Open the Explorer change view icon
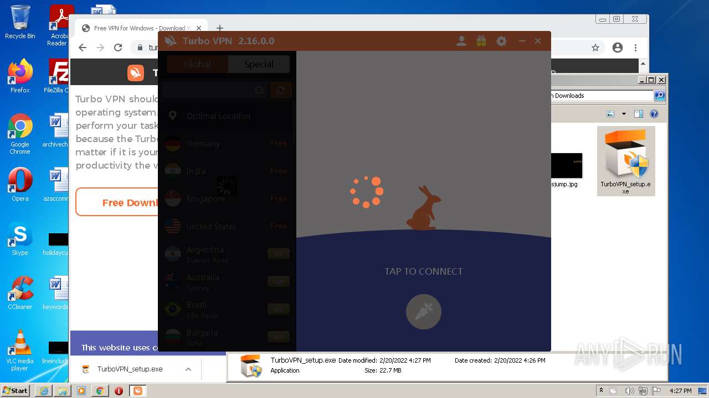 click(610, 114)
